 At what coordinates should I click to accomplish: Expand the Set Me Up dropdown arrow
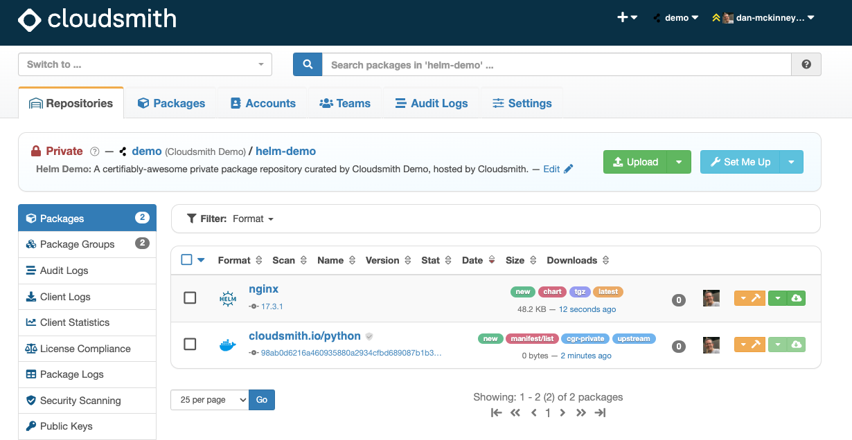pyautogui.click(x=791, y=162)
